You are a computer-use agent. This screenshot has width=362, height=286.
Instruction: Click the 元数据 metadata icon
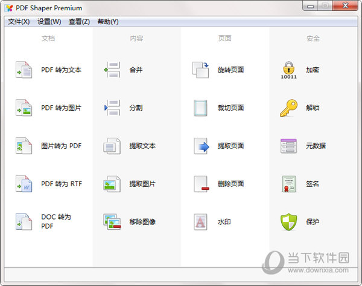point(288,146)
